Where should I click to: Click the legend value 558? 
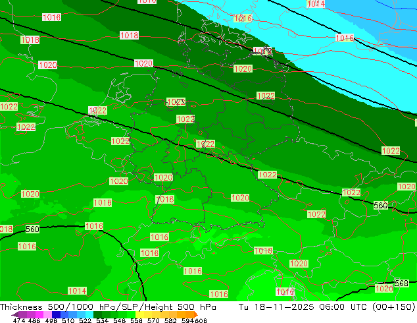click(x=136, y=320)
